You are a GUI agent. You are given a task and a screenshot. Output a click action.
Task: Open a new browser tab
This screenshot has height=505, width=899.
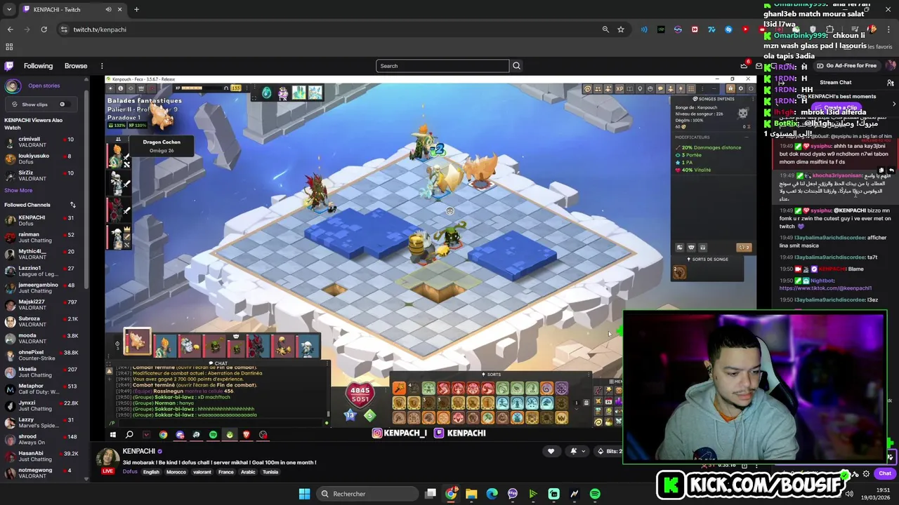136,9
